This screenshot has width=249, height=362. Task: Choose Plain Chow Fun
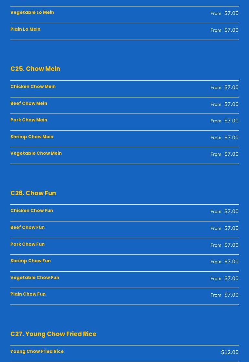tap(28, 294)
